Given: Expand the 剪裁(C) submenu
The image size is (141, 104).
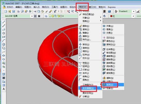Looking at the screenshot, I should (90, 21).
